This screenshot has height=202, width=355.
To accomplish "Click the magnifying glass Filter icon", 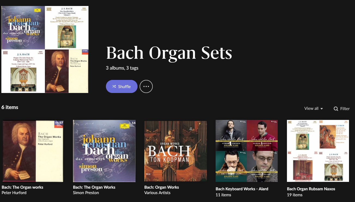I will [x=336, y=109].
